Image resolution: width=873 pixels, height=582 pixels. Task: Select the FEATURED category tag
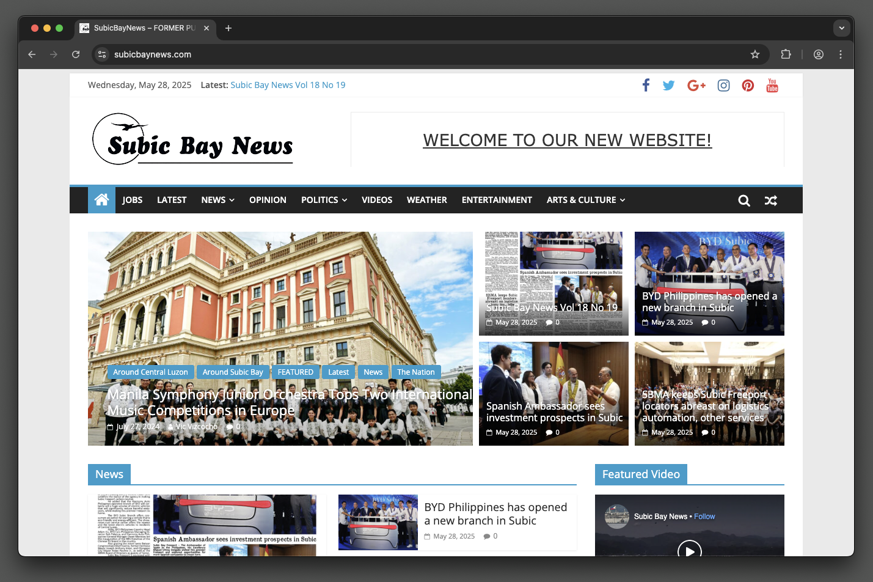coord(296,372)
